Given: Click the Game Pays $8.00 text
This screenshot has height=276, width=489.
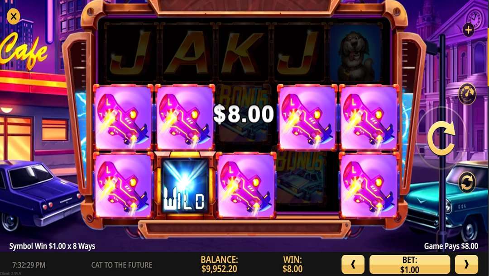Looking at the screenshot, I should coord(451,246).
